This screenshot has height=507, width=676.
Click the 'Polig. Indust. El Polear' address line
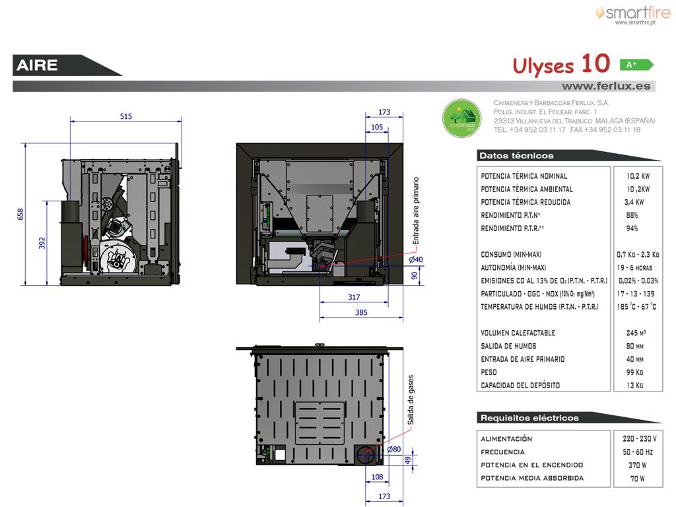(545, 112)
